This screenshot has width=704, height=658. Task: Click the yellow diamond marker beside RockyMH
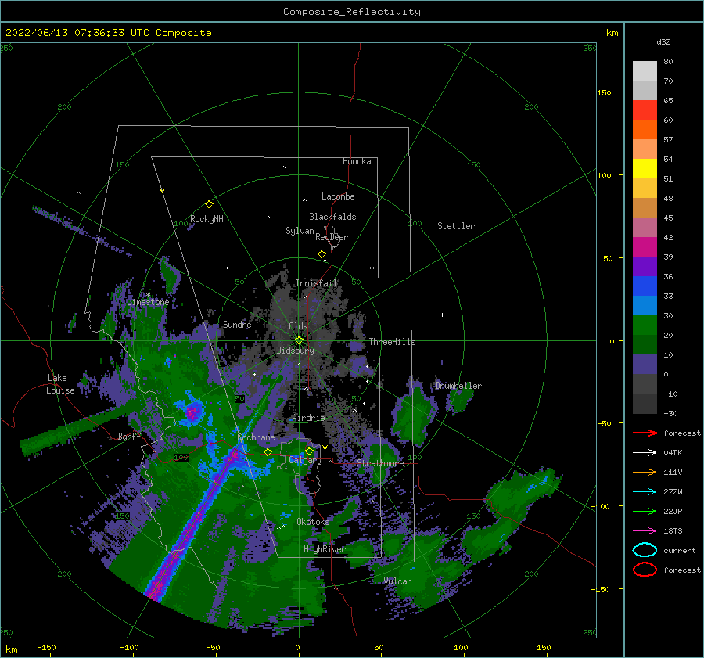pos(209,204)
